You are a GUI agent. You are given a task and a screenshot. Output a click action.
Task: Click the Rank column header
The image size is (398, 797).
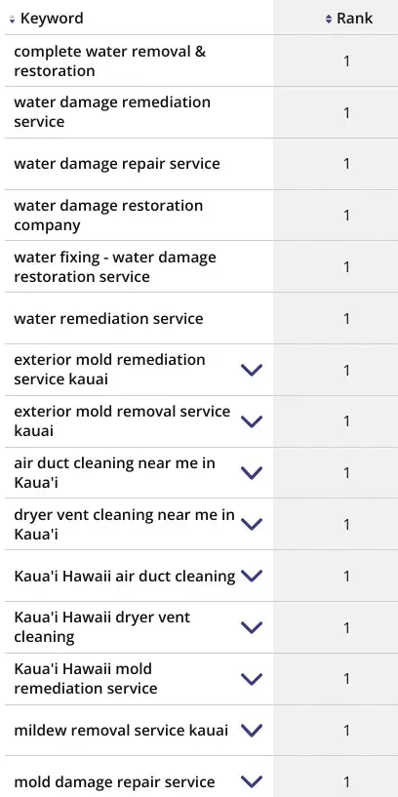(x=355, y=19)
